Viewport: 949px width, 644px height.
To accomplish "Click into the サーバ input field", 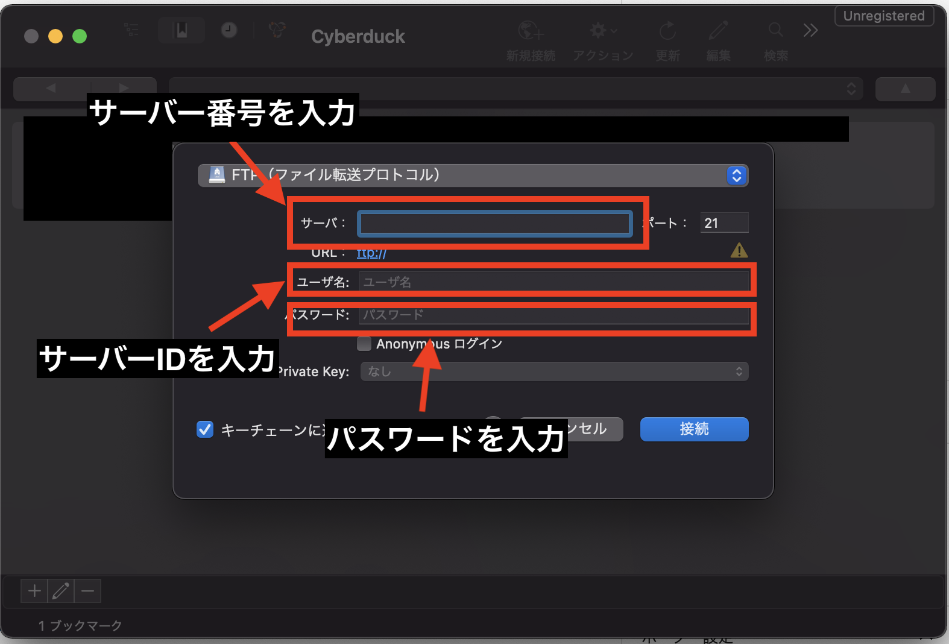I will point(494,224).
